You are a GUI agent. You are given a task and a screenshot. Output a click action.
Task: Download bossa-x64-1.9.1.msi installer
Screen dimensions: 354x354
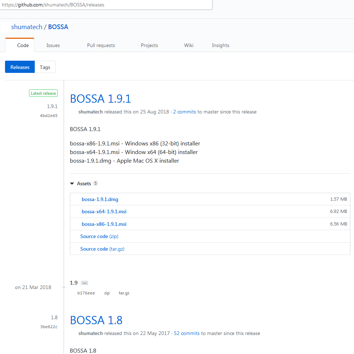click(104, 211)
